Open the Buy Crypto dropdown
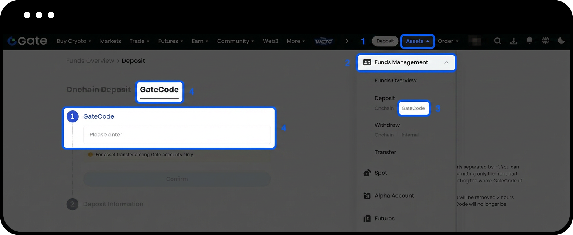The image size is (573, 235). (x=74, y=41)
